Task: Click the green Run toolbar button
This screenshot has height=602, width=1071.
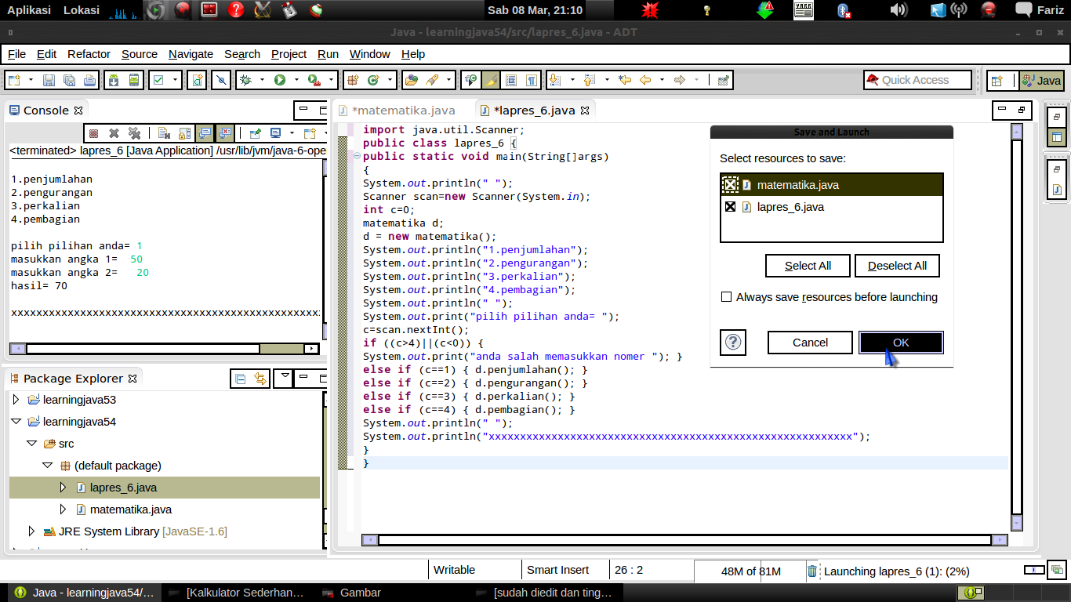Action: click(280, 80)
